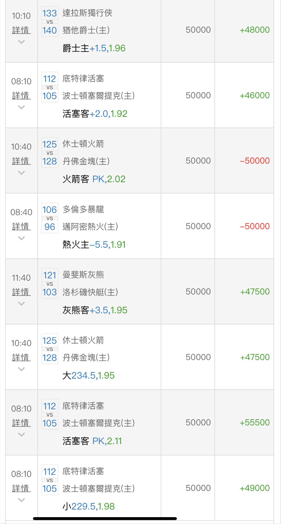Click the 106 vs 96 score box
The width and height of the screenshot is (281, 524).
tap(50, 218)
